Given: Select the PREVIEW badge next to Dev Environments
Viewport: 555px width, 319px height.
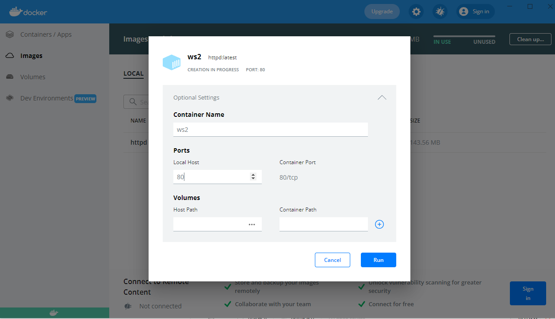Looking at the screenshot, I should (85, 99).
